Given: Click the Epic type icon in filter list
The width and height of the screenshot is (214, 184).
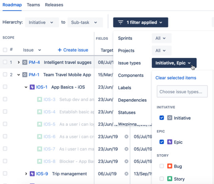Looking at the screenshot, I should point(170,142).
